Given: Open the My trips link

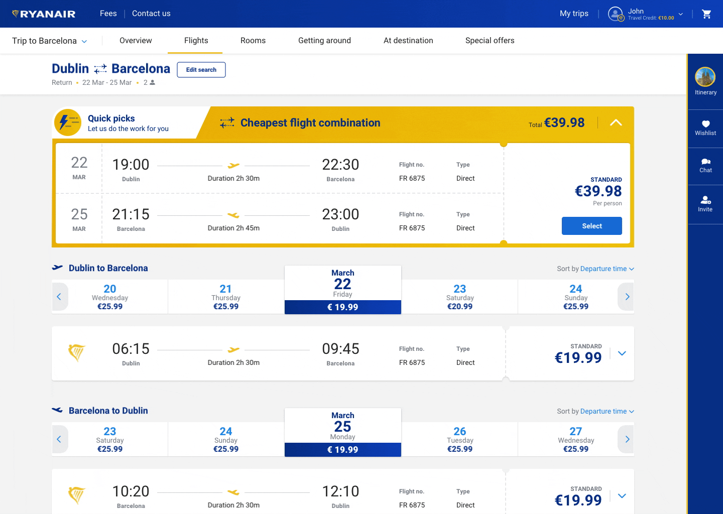Looking at the screenshot, I should click(574, 14).
